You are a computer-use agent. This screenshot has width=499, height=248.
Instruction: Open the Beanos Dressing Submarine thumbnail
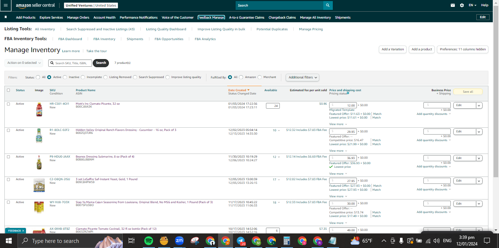tap(39, 162)
